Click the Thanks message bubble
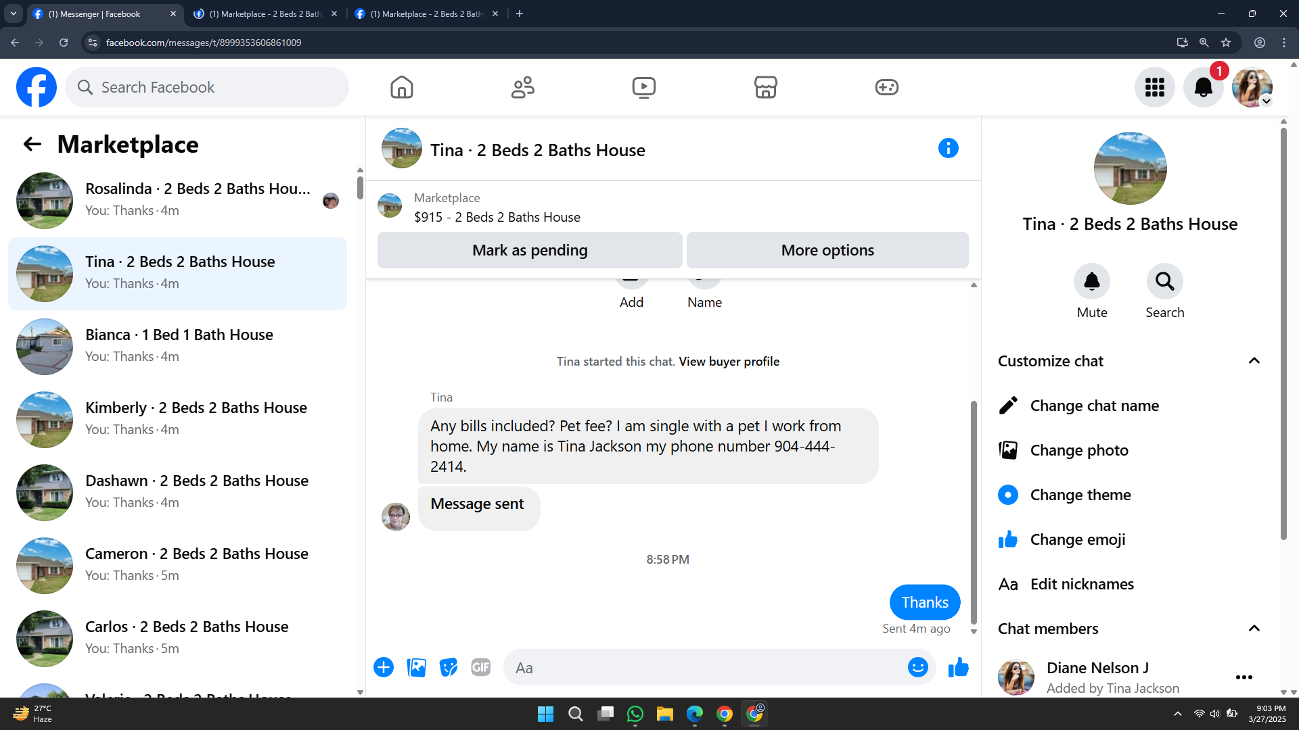The image size is (1299, 730). click(x=925, y=602)
